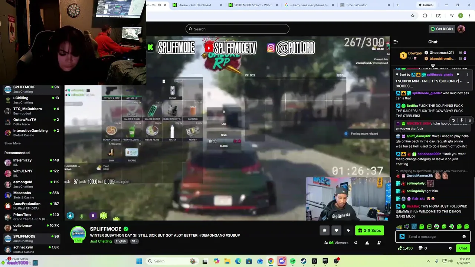Open uChilling in followed channels
This screenshot has width=475, height=267.
(32, 100)
